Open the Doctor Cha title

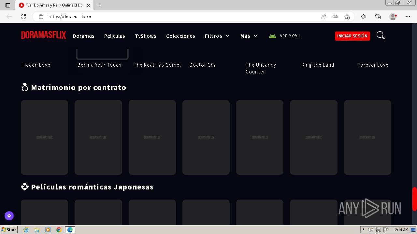point(203,65)
